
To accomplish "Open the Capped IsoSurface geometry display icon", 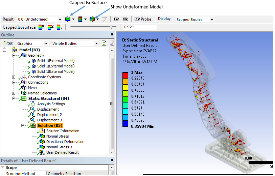I will point(68,19).
